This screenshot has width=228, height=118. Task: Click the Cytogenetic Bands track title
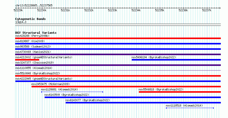click(30, 19)
